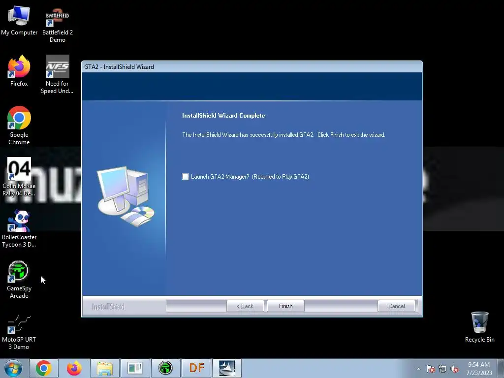Click the Cancel button in the wizard

396,306
